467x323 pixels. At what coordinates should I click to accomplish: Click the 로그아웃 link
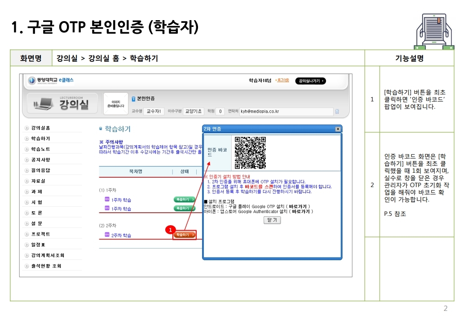(x=282, y=80)
